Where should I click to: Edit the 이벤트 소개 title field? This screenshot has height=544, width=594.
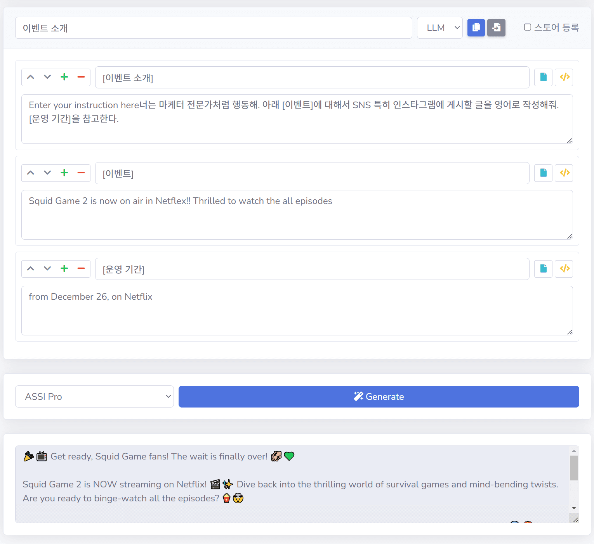click(x=214, y=28)
